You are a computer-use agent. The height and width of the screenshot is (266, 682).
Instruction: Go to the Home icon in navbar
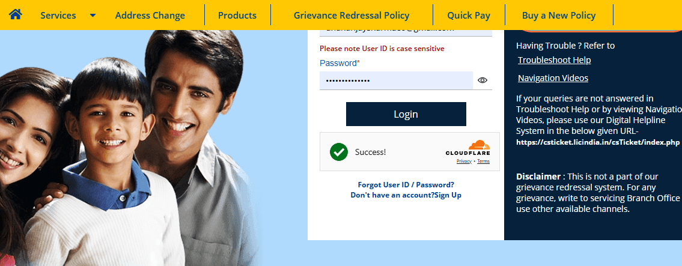coord(16,14)
